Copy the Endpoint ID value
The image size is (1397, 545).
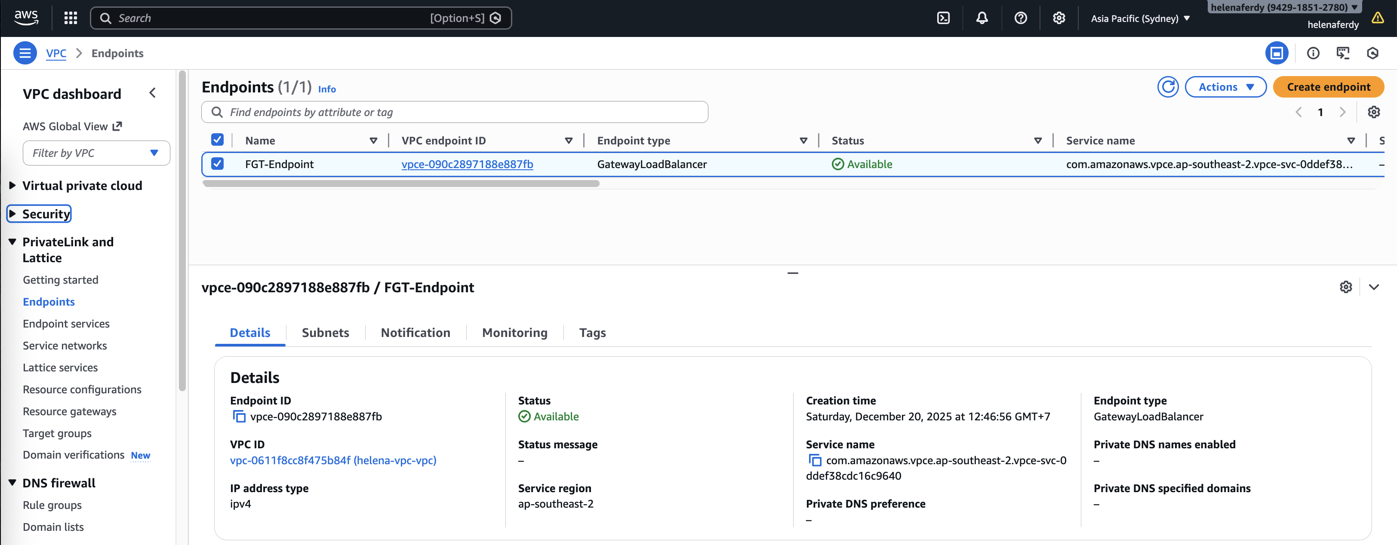[239, 416]
